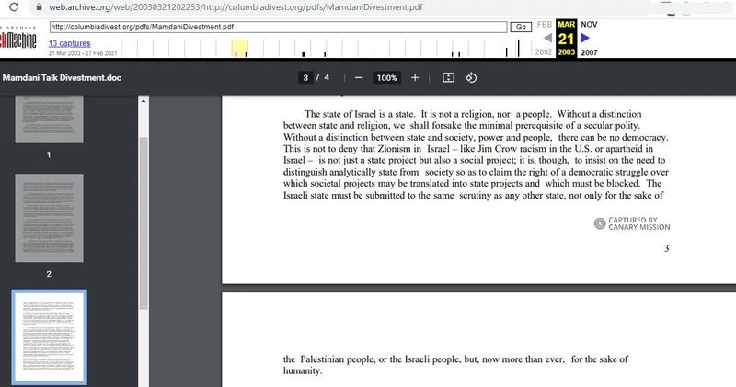Click the thumbnail sidebar scroll-up arrow
The width and height of the screenshot is (736, 387).
click(144, 101)
